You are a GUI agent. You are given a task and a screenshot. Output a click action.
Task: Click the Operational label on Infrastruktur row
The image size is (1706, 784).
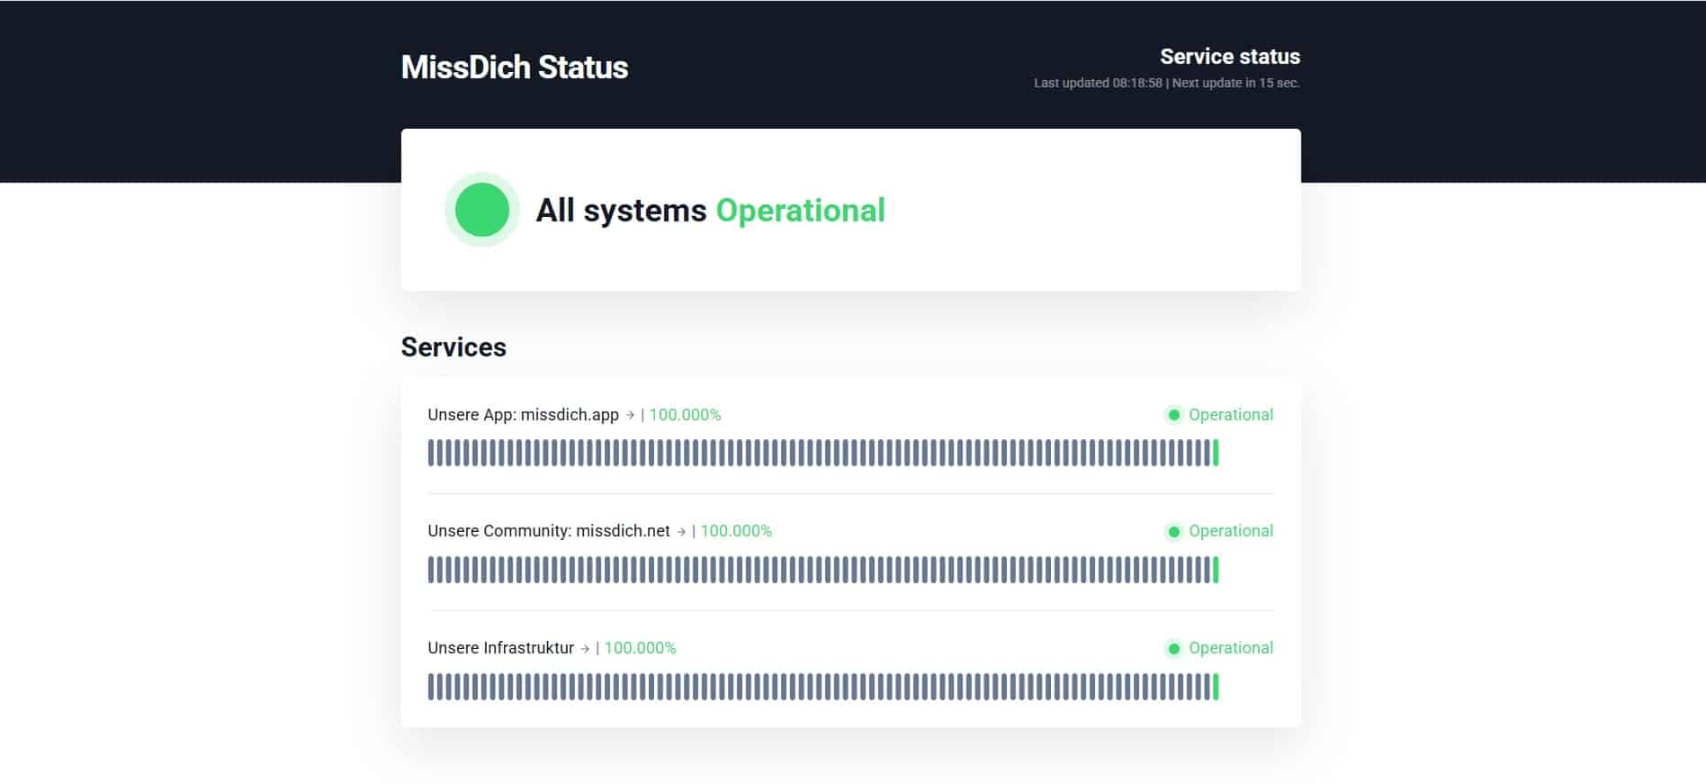click(x=1230, y=648)
